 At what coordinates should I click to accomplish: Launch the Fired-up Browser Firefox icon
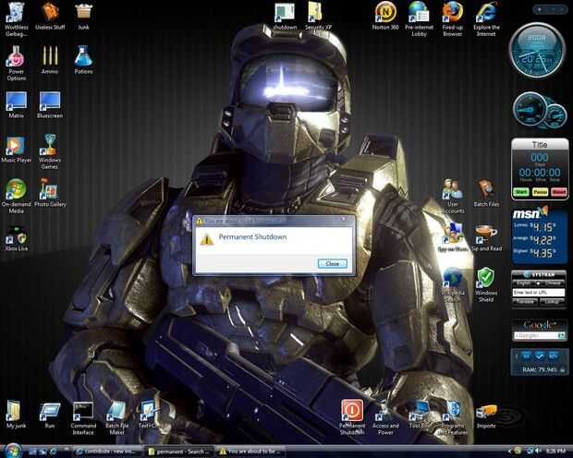point(452,12)
